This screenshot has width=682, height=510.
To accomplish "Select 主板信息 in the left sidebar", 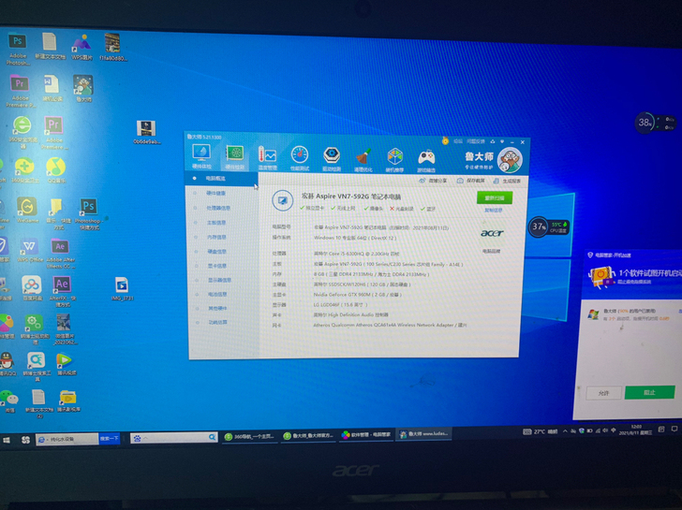I will [x=216, y=223].
